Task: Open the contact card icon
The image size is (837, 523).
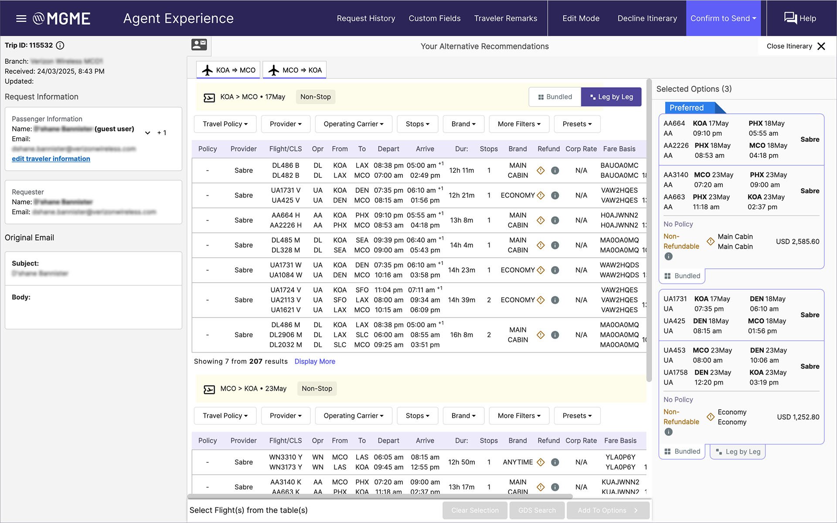Action: pyautogui.click(x=199, y=44)
